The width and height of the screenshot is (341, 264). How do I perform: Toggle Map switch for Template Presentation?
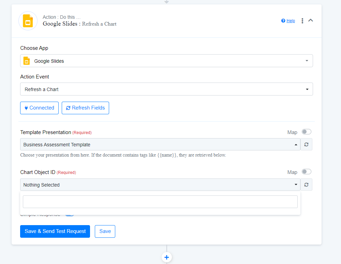(307, 132)
